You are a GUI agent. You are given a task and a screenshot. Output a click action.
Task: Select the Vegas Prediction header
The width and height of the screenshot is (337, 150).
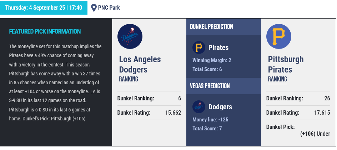pyautogui.click(x=210, y=86)
